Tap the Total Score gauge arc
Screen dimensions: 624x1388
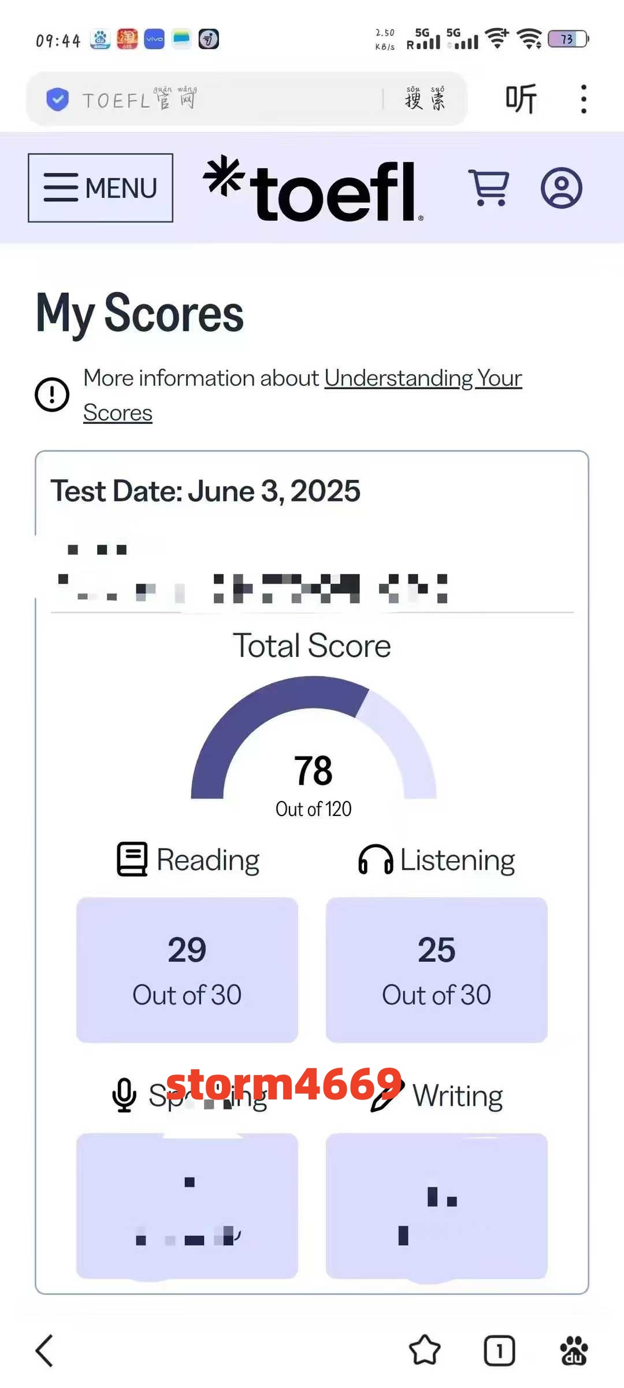[x=314, y=737]
